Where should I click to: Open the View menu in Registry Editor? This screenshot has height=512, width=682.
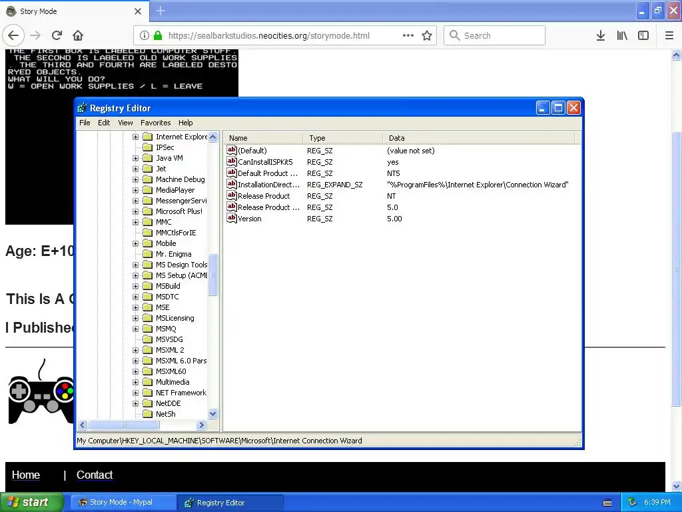[x=125, y=123]
